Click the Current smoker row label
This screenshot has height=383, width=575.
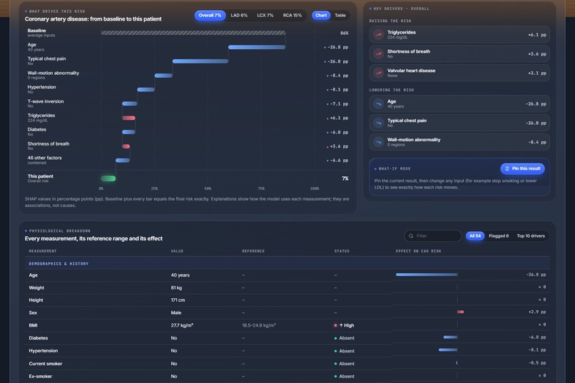click(46, 364)
